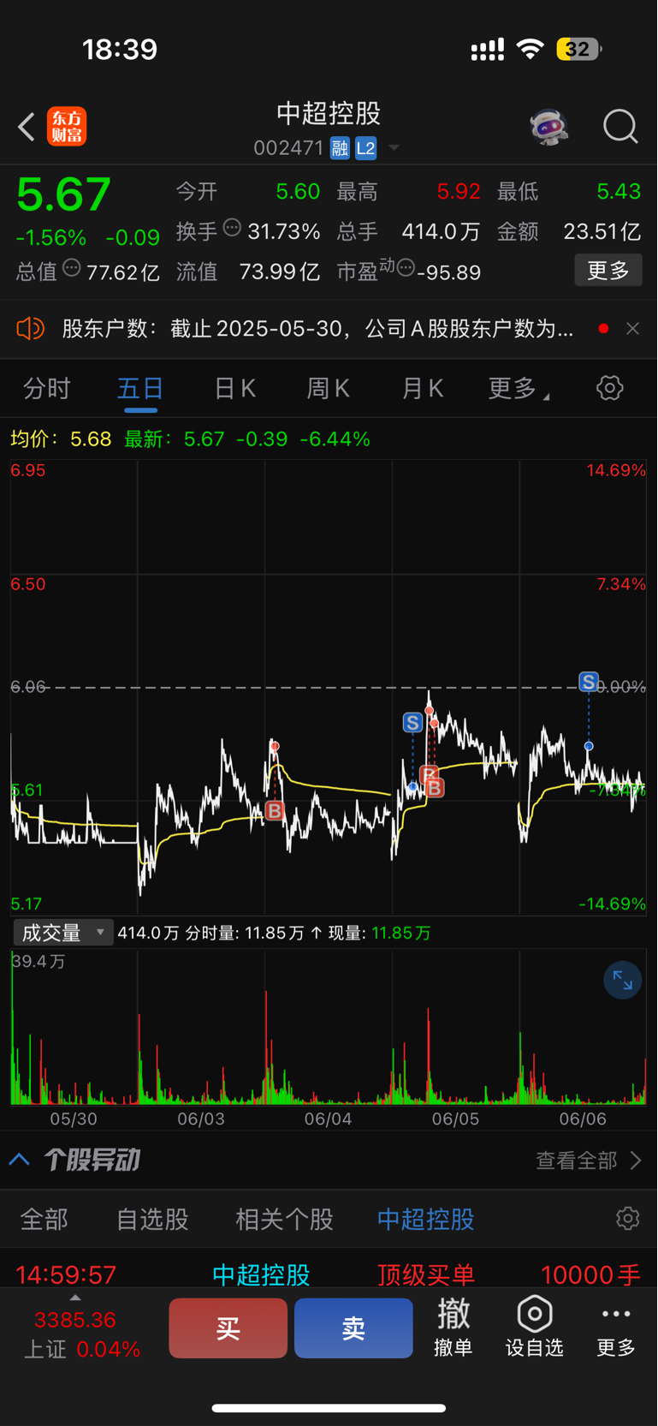Tap 设自选 add to watchlist icon
This screenshot has width=658, height=1426.
pos(535,1328)
